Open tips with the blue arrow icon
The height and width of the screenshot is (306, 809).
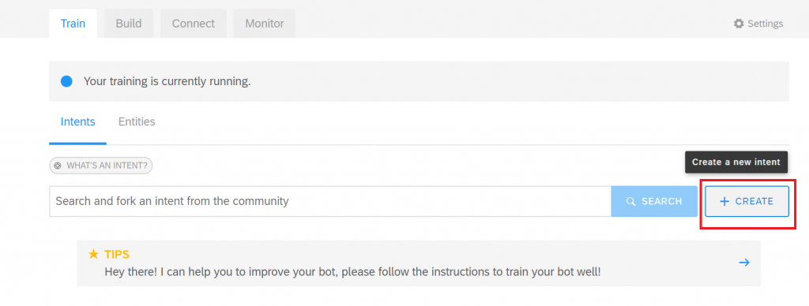[x=744, y=263]
